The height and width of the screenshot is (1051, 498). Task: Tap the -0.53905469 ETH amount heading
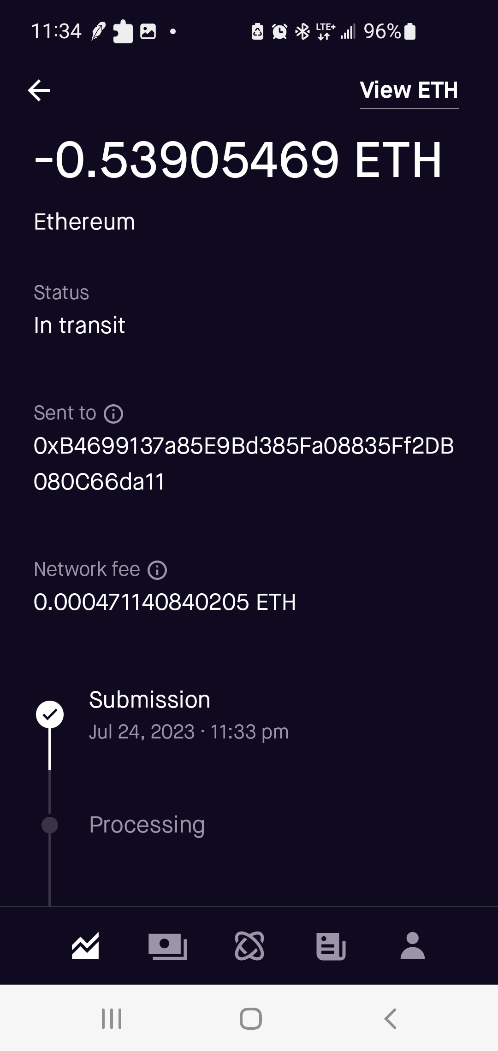238,160
